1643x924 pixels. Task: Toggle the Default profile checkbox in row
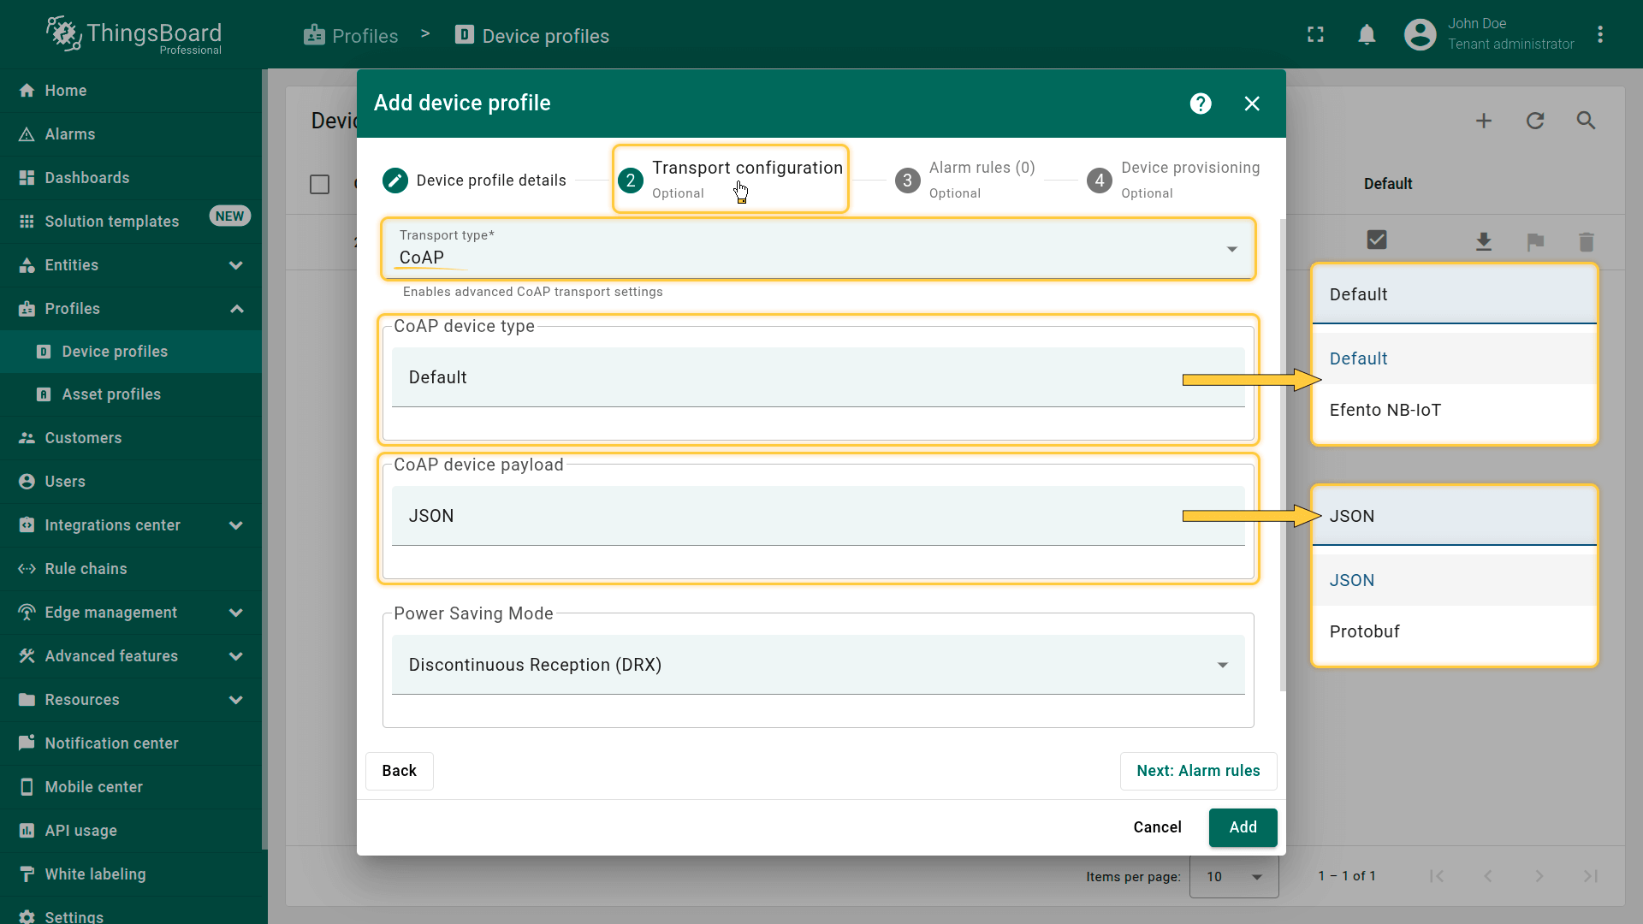tap(1377, 240)
